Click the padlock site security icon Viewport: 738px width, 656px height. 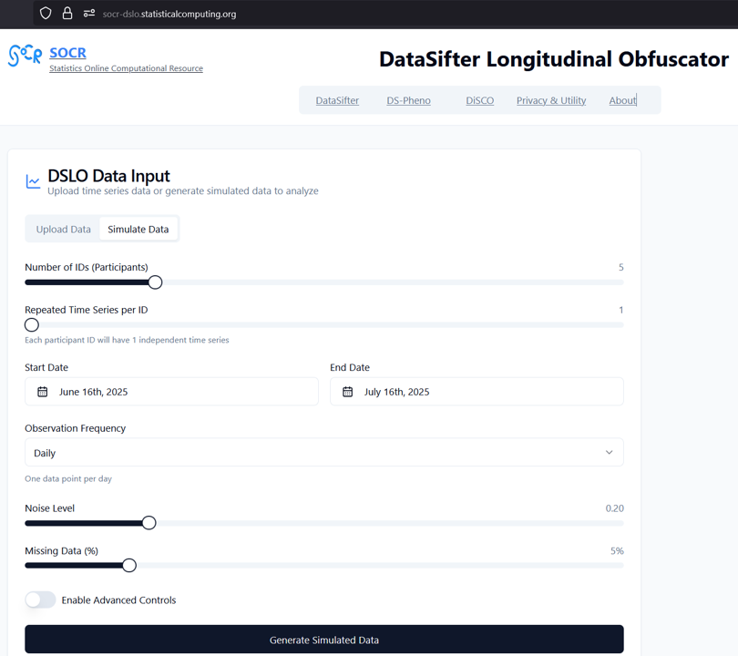coord(68,14)
